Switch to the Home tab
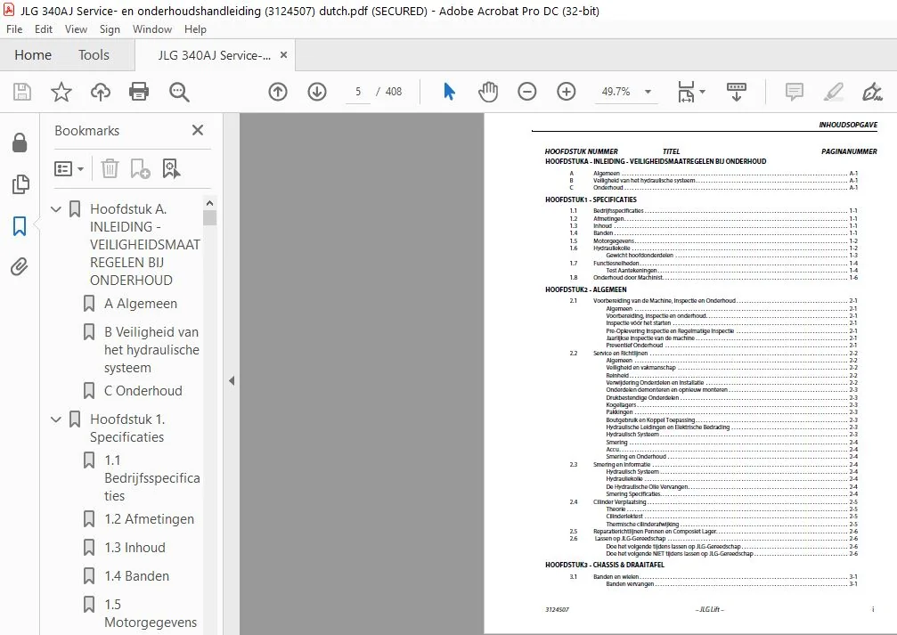The width and height of the screenshot is (897, 635). (33, 55)
